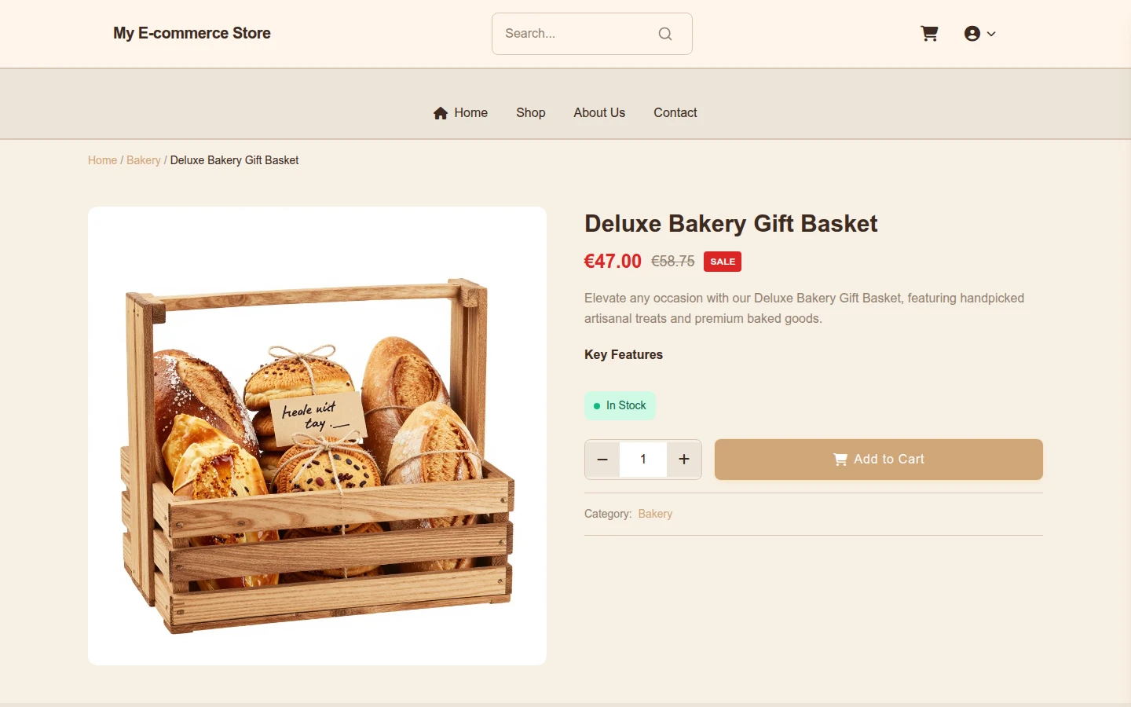Click the Deluxe Bakery Gift Basket breadcrumb text

(x=234, y=160)
